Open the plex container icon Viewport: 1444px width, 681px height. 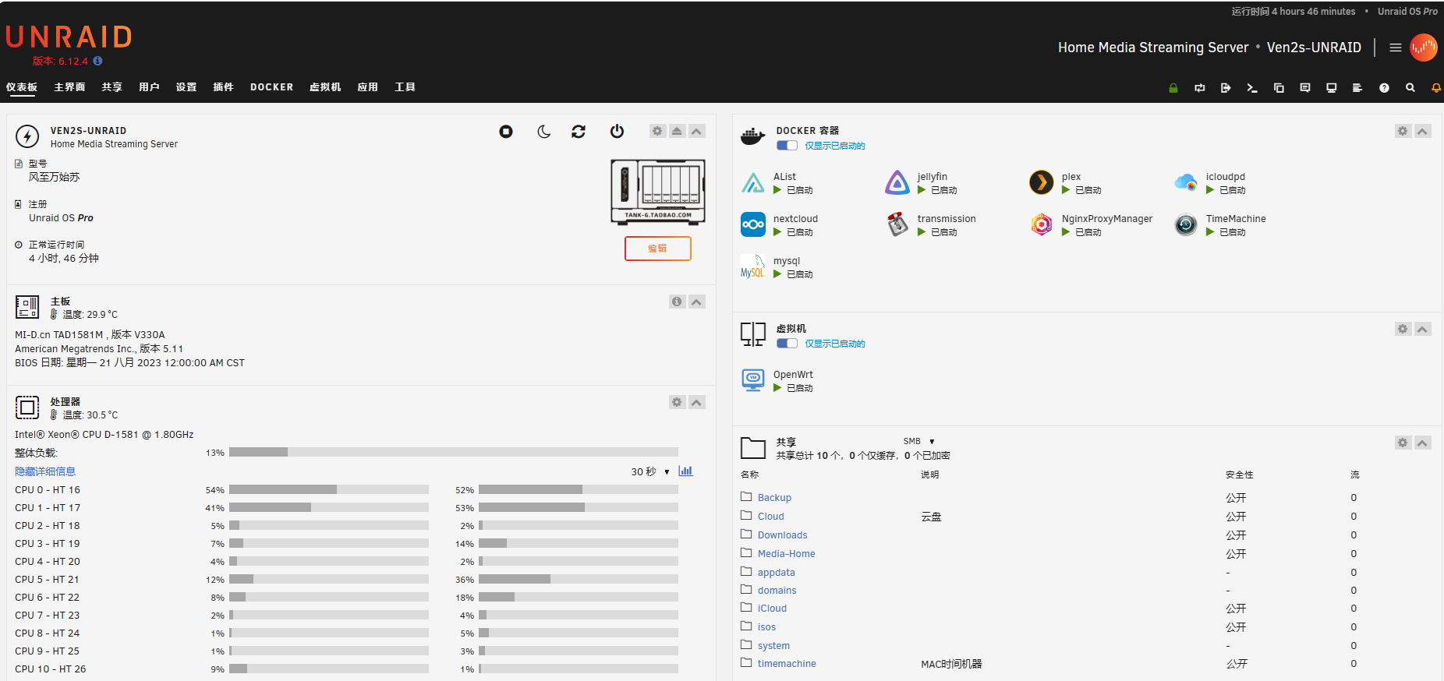pyautogui.click(x=1042, y=182)
